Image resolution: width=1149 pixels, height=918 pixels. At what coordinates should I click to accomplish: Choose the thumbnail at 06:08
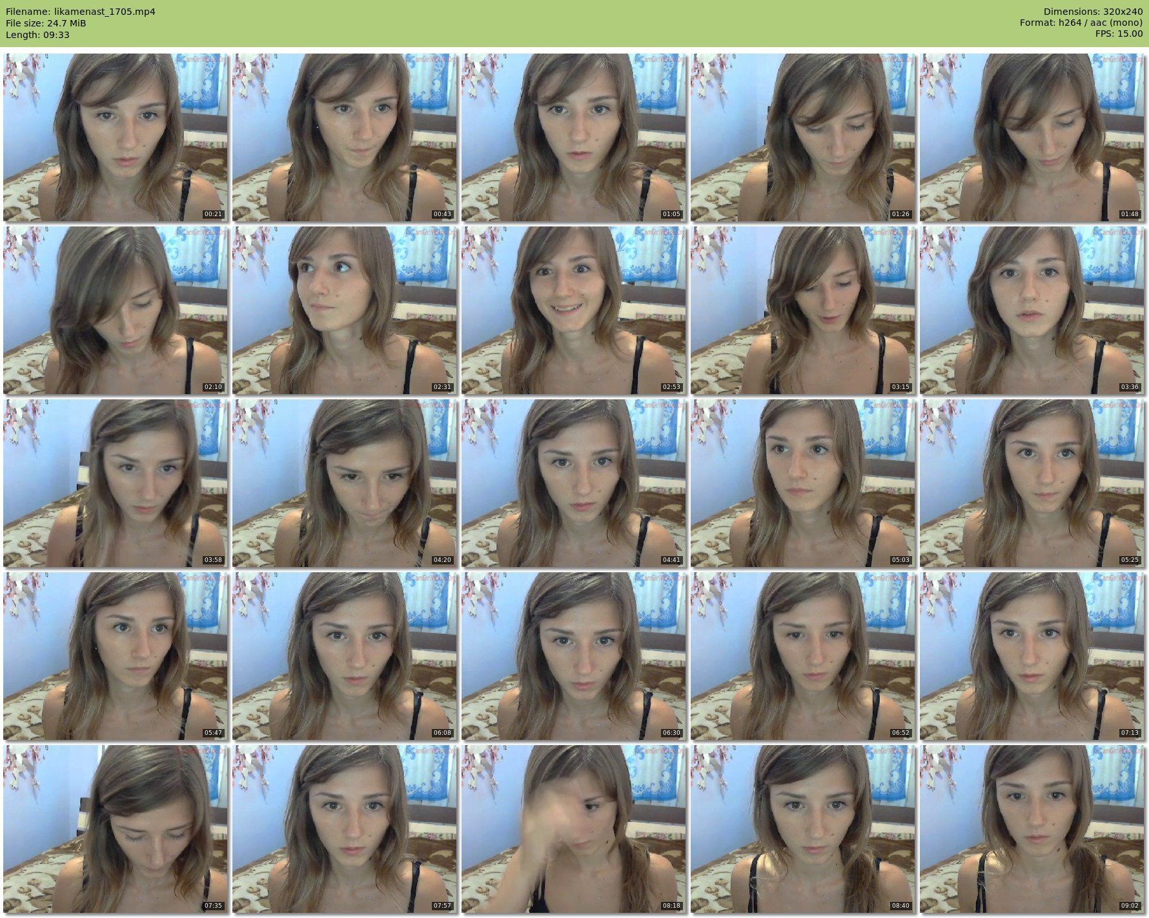click(x=344, y=656)
